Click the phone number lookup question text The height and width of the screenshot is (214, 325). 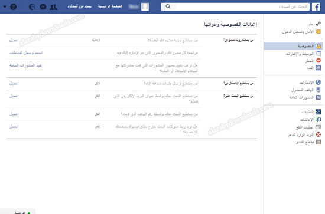click(x=160, y=114)
